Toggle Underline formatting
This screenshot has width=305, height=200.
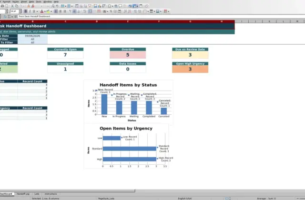tap(34, 11)
